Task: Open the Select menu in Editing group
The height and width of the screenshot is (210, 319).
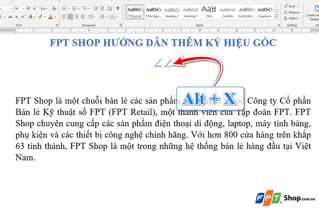Action: tap(291, 18)
